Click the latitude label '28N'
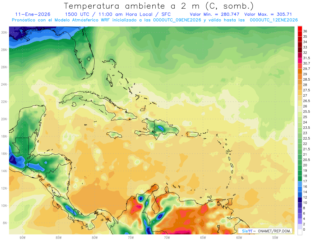 pos(4,50)
